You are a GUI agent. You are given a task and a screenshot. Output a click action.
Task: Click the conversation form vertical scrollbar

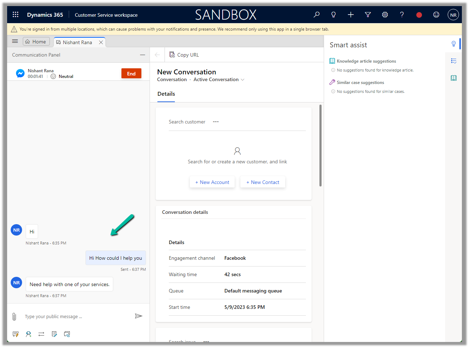pyautogui.click(x=321, y=146)
